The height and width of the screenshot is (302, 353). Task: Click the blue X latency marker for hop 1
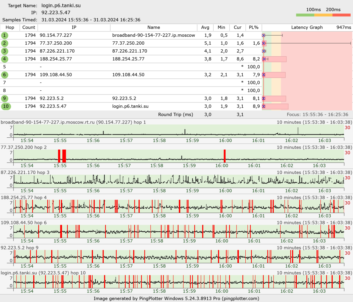coord(264,35)
